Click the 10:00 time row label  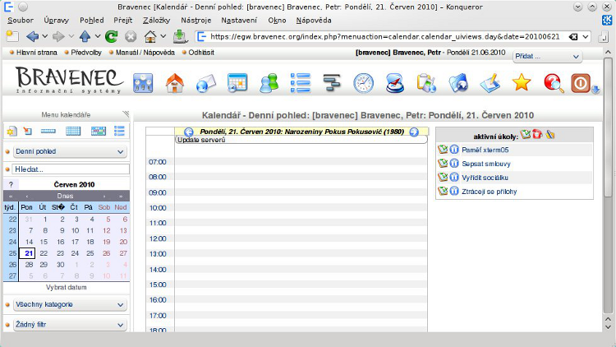158,208
